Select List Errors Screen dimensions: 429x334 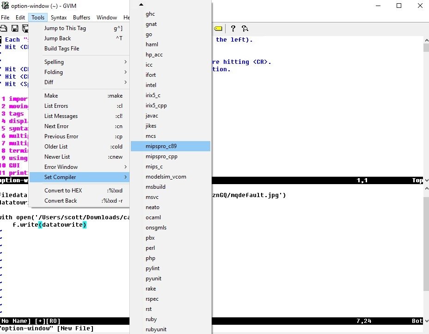(80, 105)
